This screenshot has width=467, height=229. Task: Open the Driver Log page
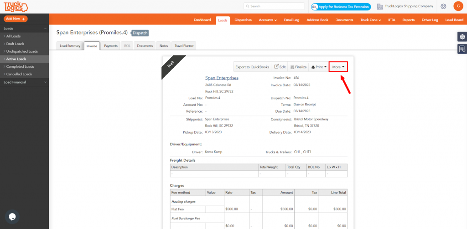coord(430,20)
